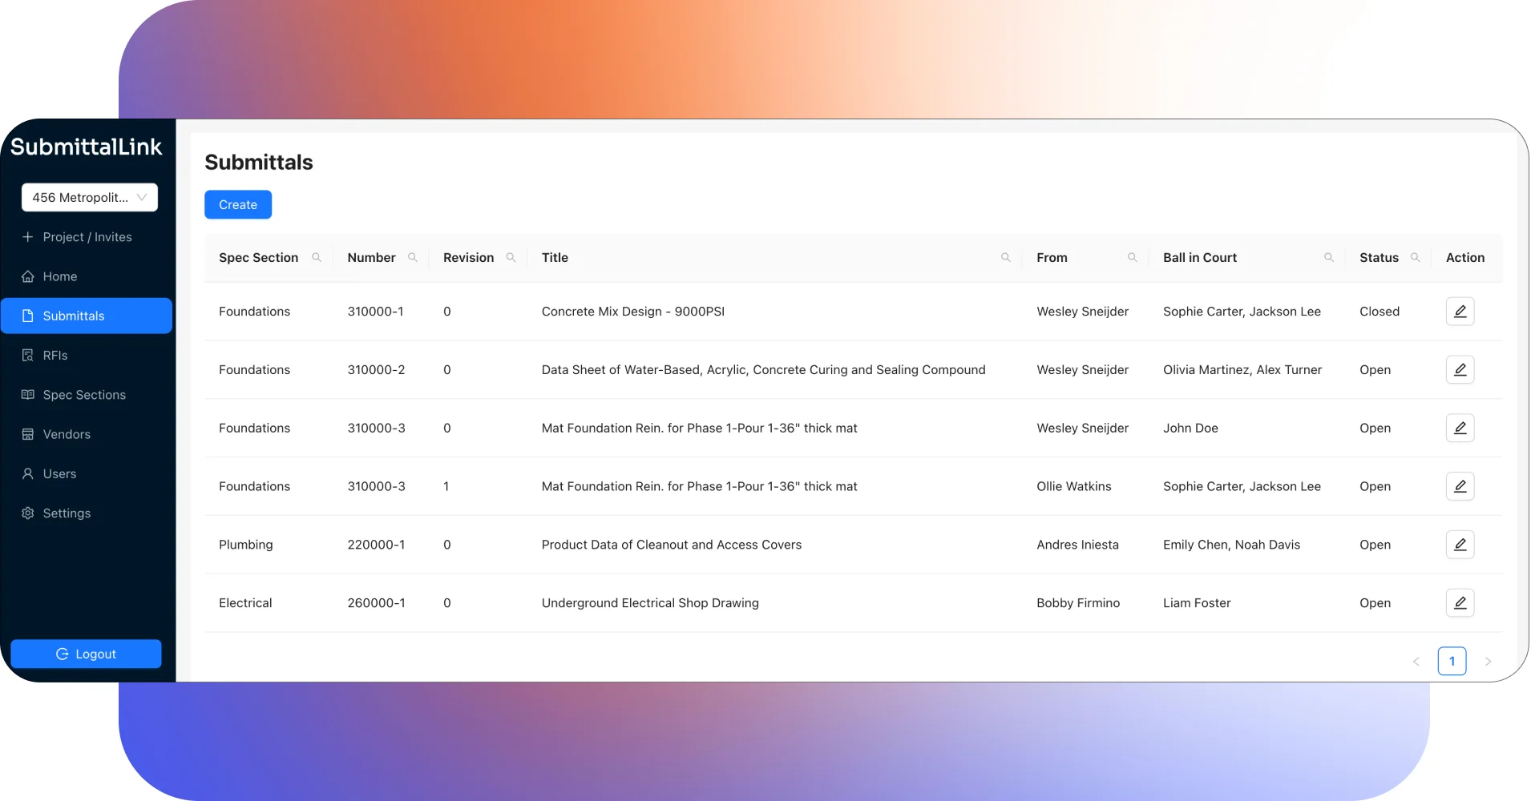Click title "Underground Electrical Shop Drawing"
The image size is (1531, 801).
click(x=650, y=603)
